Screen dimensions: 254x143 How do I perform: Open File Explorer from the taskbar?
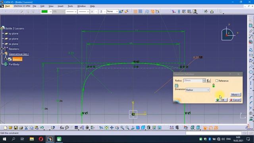tap(32, 139)
